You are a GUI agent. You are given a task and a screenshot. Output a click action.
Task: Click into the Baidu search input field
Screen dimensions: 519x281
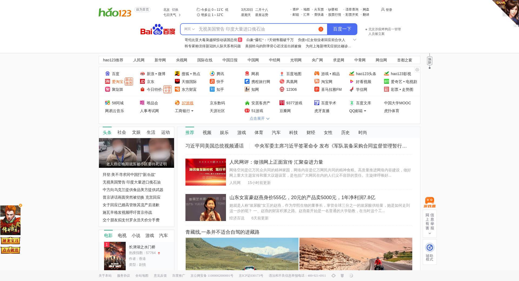[257, 29]
